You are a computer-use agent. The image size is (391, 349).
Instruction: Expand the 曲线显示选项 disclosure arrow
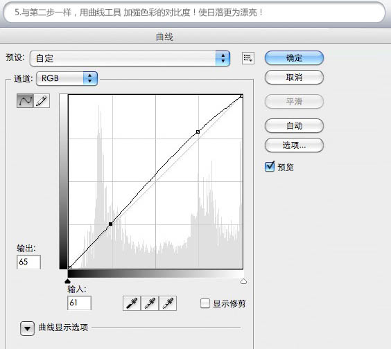click(27, 328)
